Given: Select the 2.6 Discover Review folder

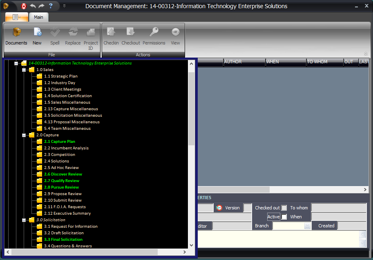Looking at the screenshot, I should tap(63, 174).
